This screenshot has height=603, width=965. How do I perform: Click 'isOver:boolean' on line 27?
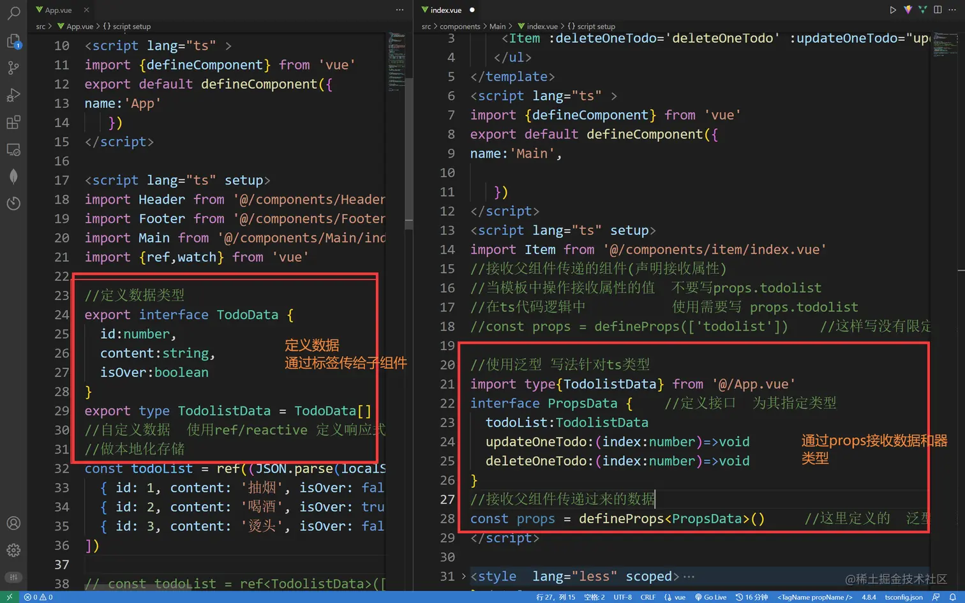point(154,373)
